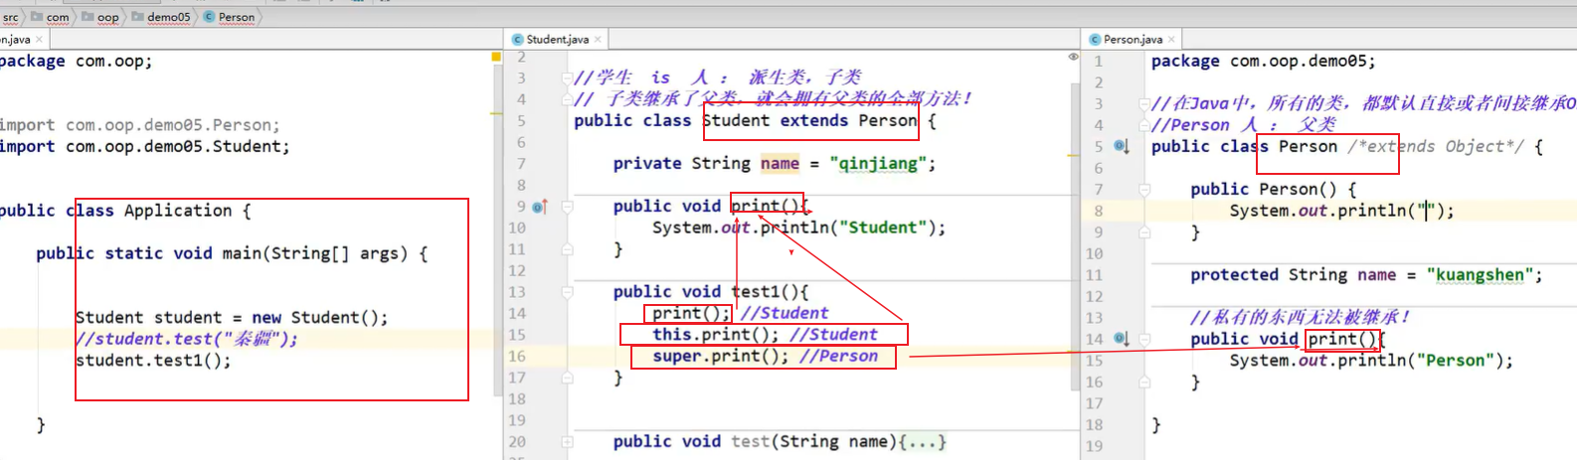
Task: Click the inspection eye icon in Student editor
Action: pos(1073,57)
